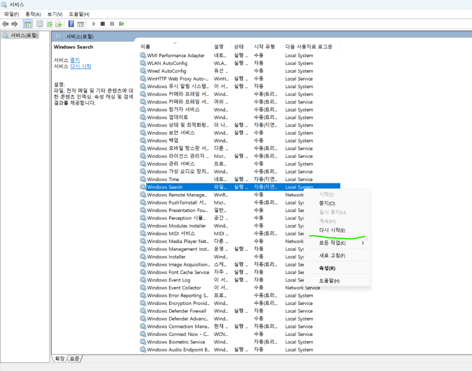
Task: Click the gear icon of Wired AutoConfig
Action: (143, 71)
